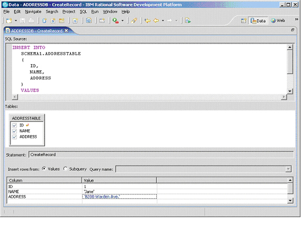
Task: Open the Project menu
Action: [x=69, y=12]
